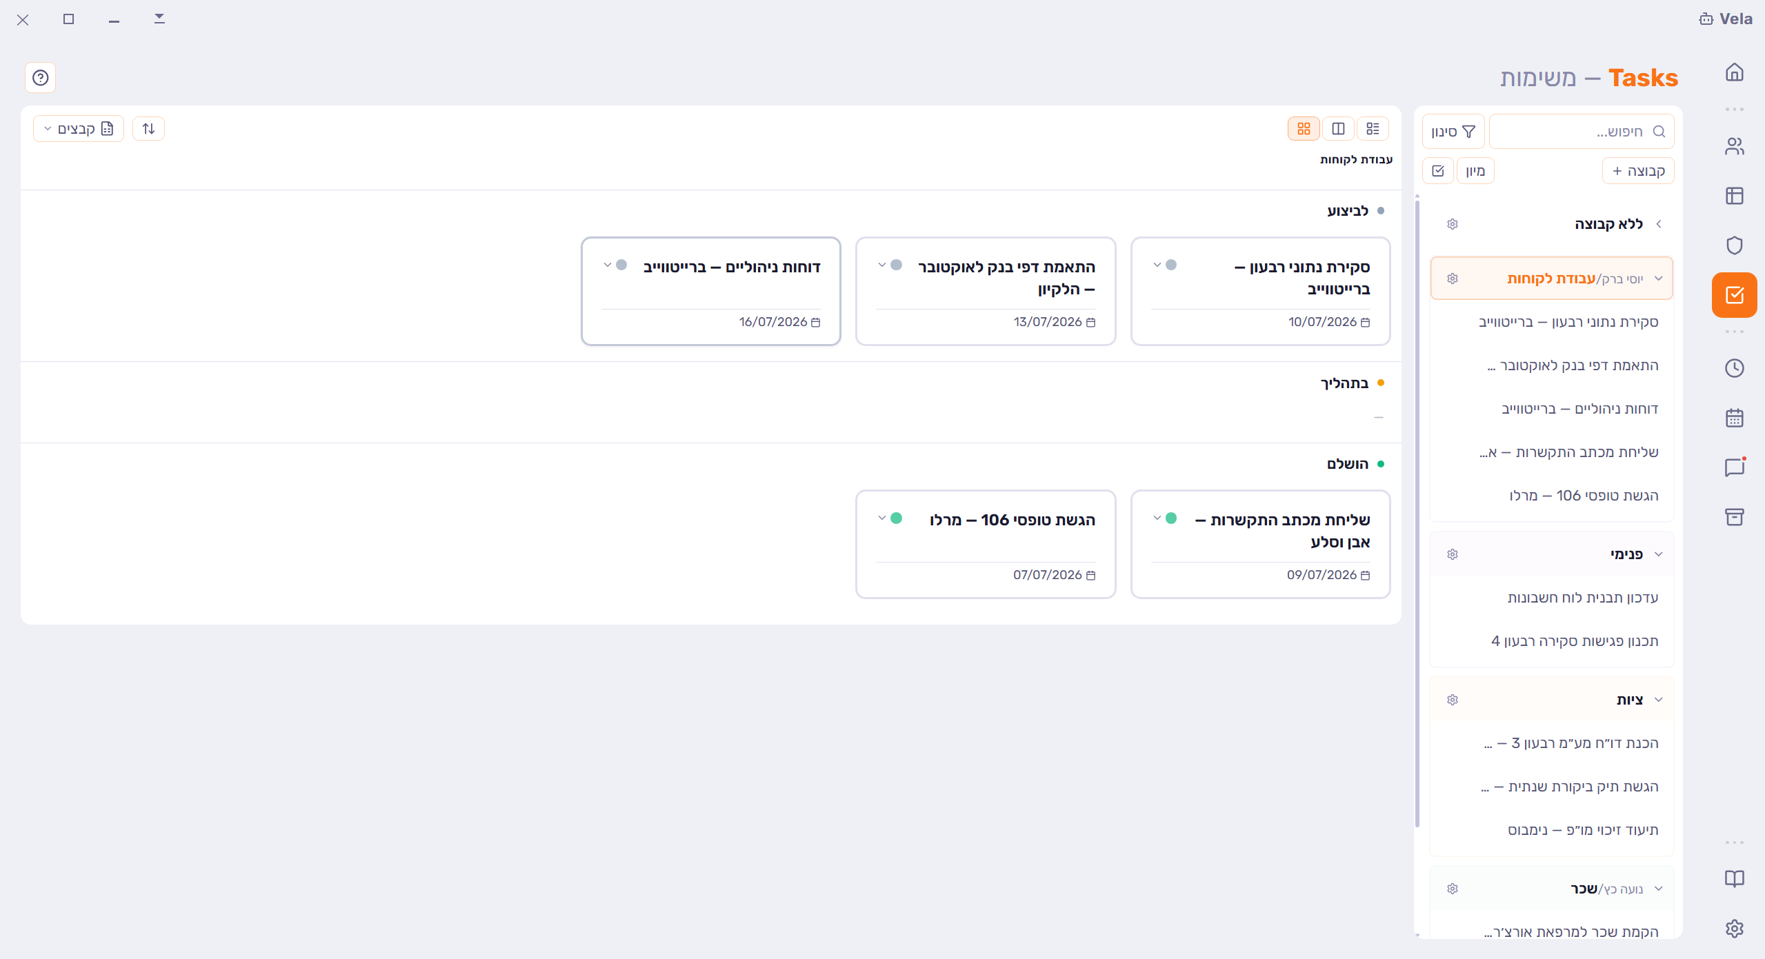This screenshot has height=959, width=1765.
Task: Open the chat messages sidebar icon
Action: pyautogui.click(x=1734, y=467)
